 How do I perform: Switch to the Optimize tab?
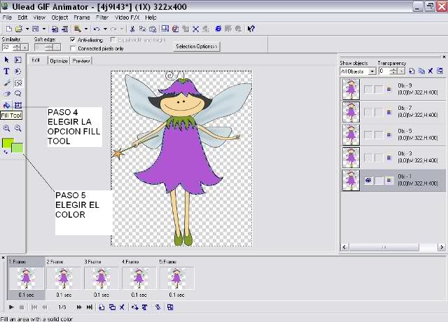coord(59,61)
